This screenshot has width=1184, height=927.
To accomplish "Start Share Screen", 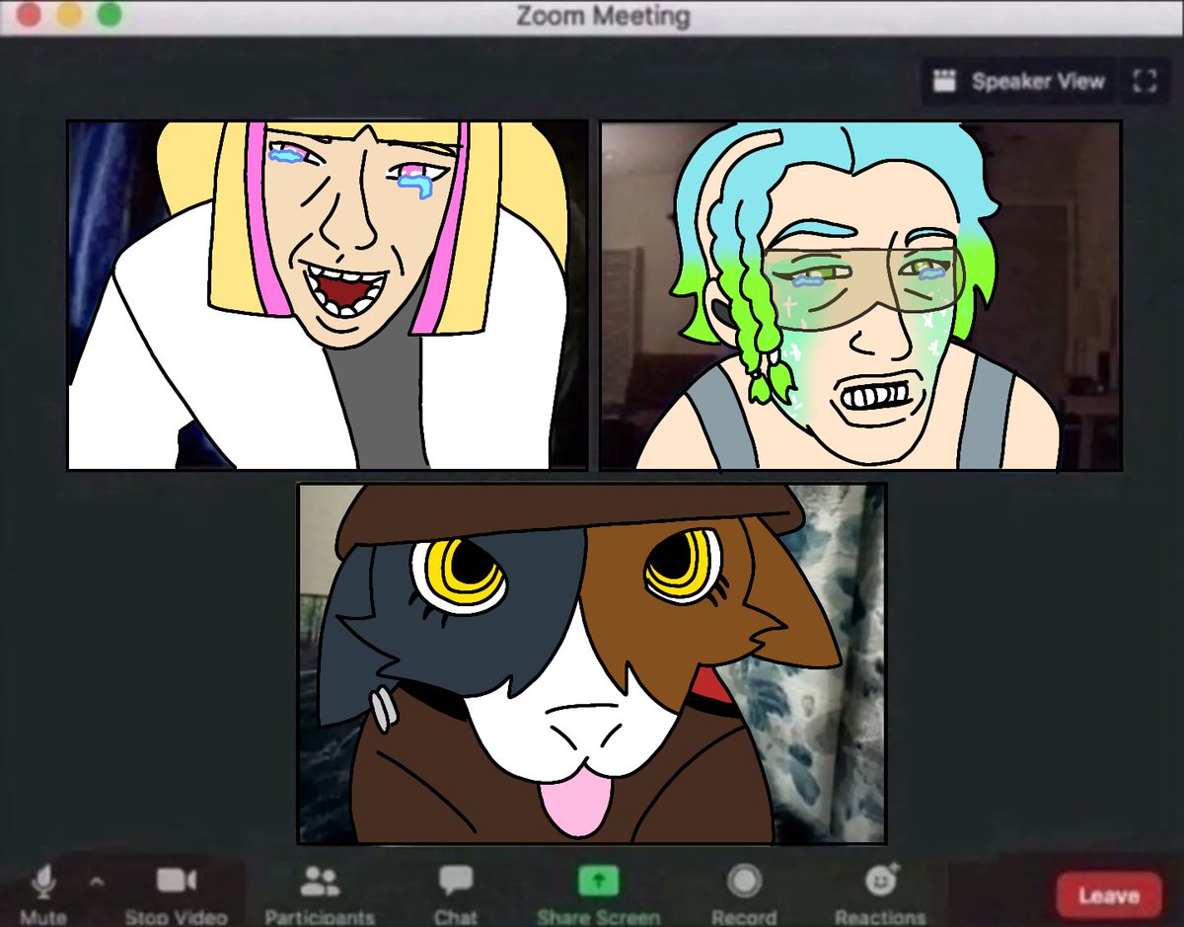I will pos(598,893).
